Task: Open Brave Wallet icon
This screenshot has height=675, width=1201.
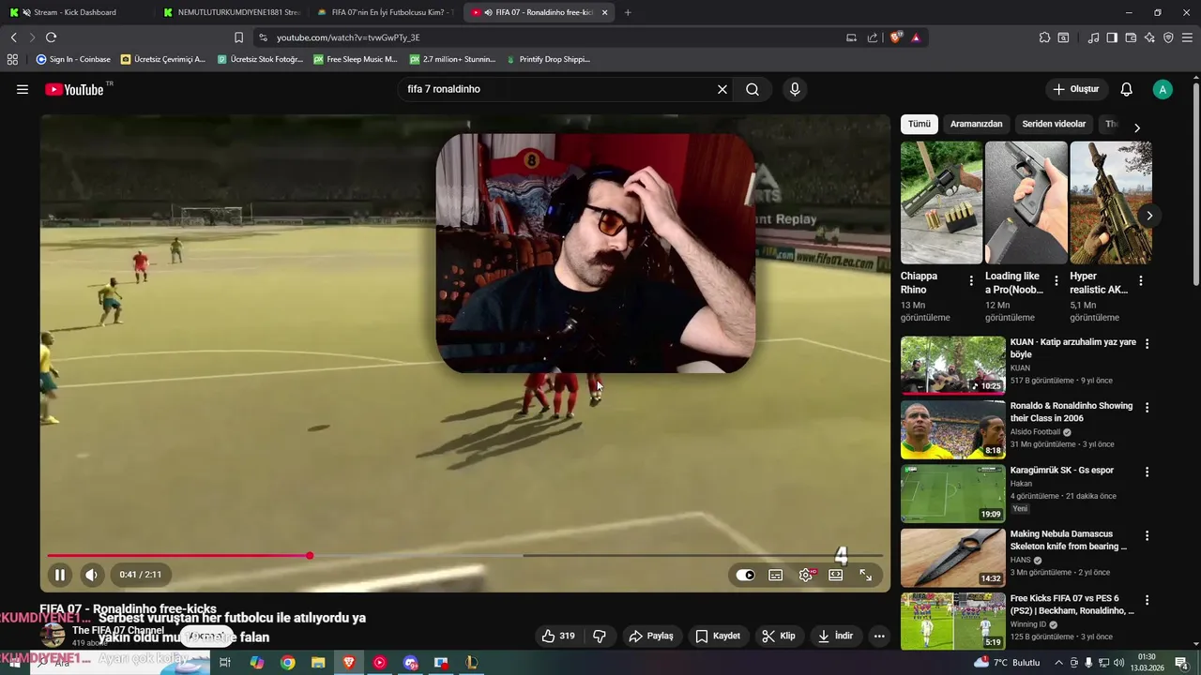Action: (x=1131, y=37)
